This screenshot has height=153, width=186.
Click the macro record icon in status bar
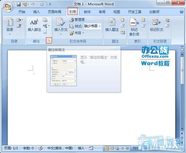[91, 148]
